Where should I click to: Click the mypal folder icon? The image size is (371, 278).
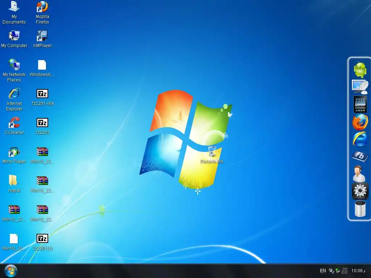(x=14, y=184)
